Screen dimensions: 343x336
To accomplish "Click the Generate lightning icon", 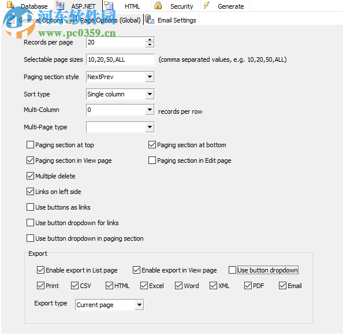I will 207,5.
